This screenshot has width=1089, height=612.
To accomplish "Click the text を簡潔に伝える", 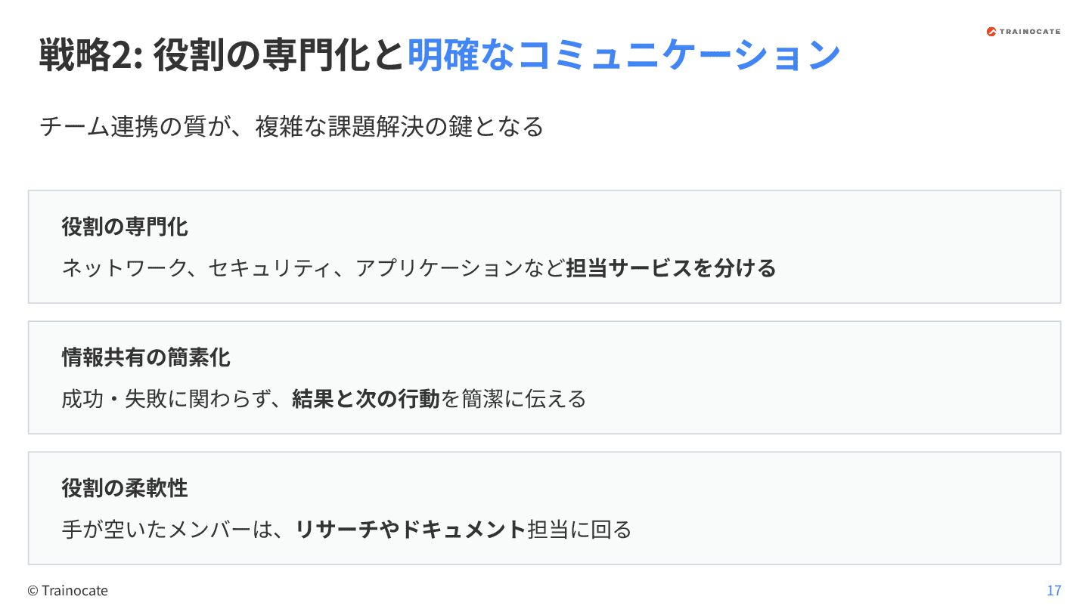I will (513, 399).
